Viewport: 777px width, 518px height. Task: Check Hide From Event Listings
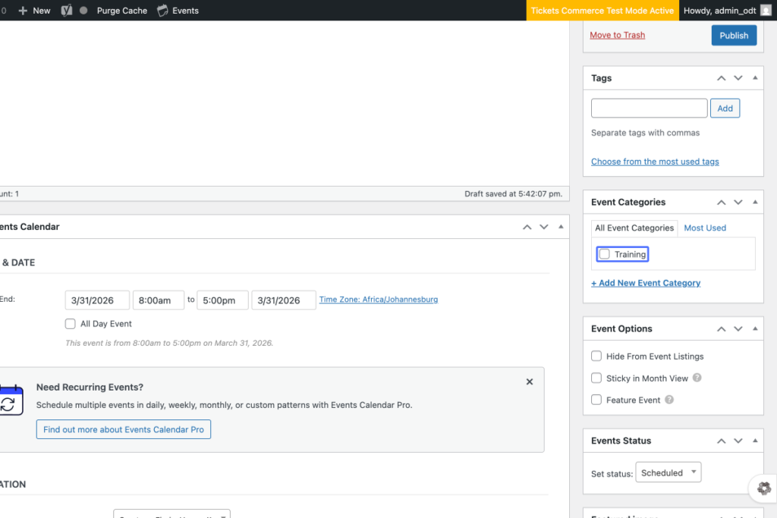click(596, 356)
